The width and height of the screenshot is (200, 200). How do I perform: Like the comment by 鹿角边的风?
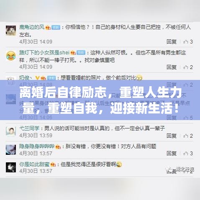point(188,41)
